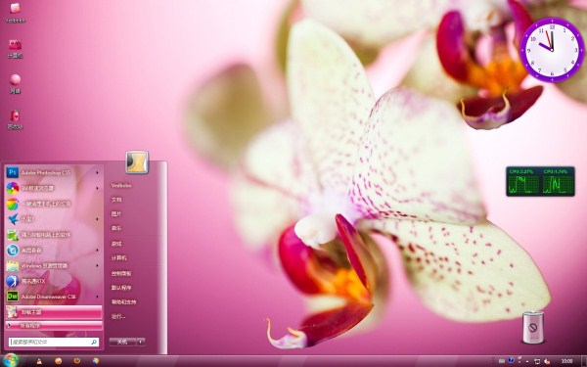
Task: Expand the pinwheel browser's jump list arrow
Action: 97,188
